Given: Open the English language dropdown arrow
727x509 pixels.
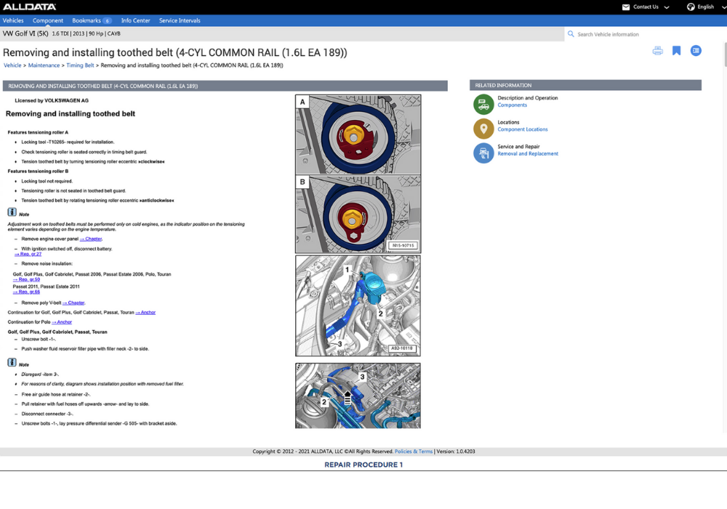Looking at the screenshot, I should tap(723, 7).
